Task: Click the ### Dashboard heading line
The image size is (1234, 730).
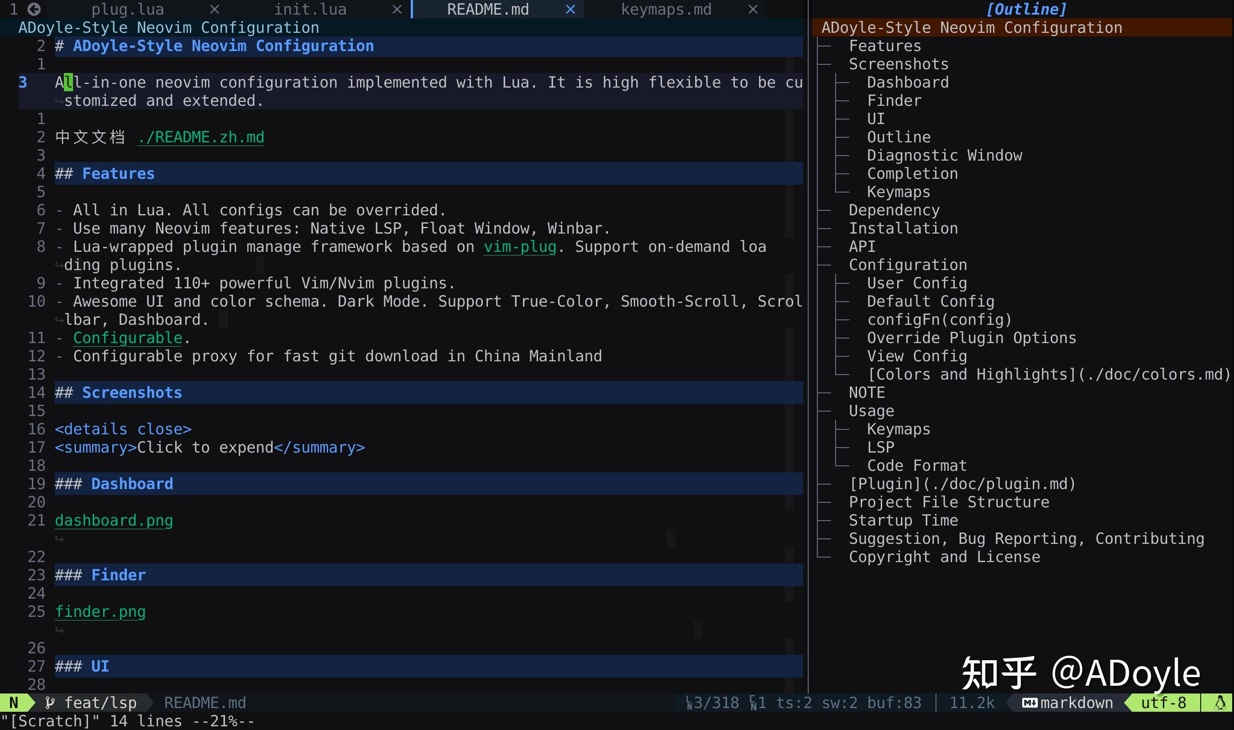Action: [428, 484]
